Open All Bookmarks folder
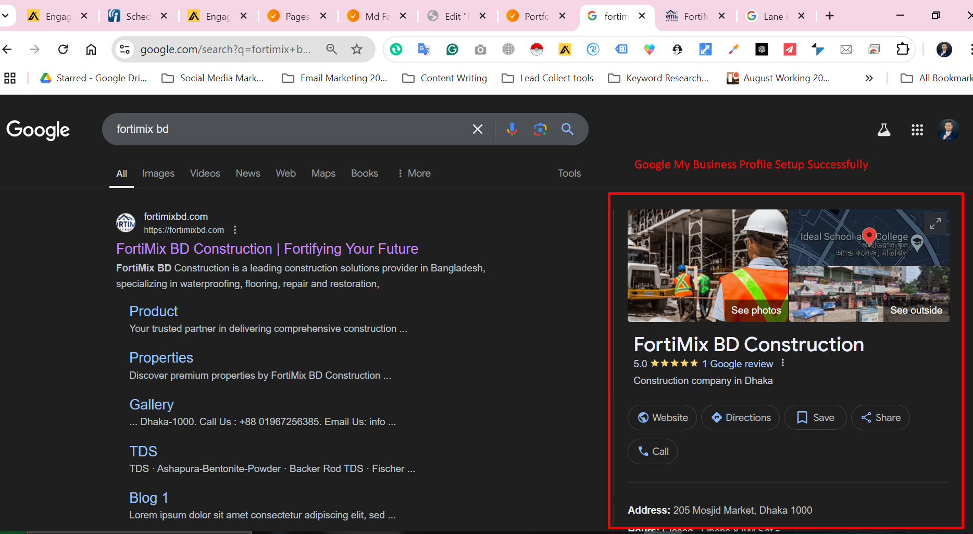The image size is (973, 534). point(936,78)
